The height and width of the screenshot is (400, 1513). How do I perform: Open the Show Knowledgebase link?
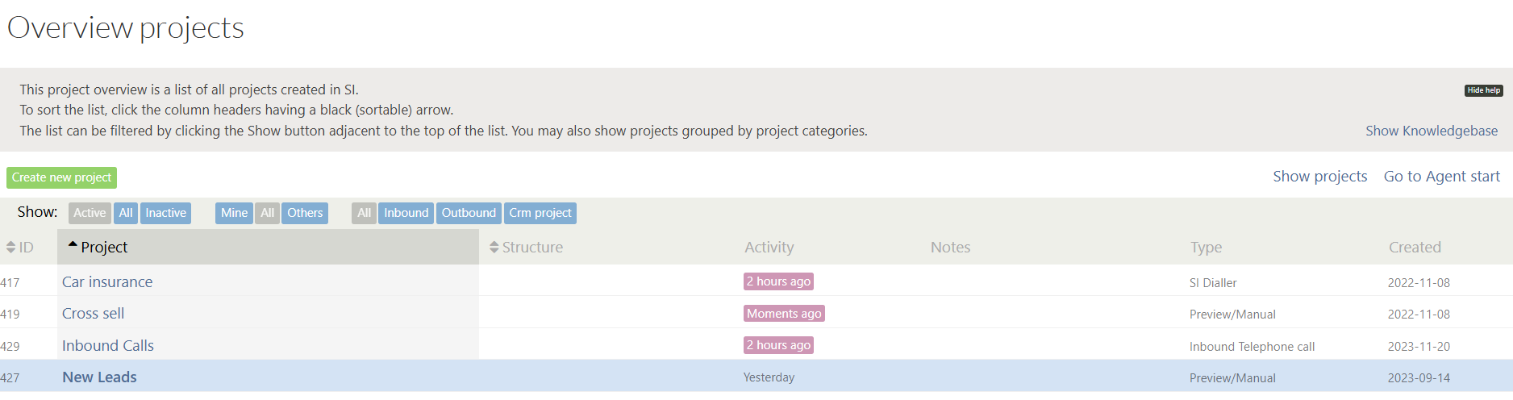click(x=1431, y=131)
